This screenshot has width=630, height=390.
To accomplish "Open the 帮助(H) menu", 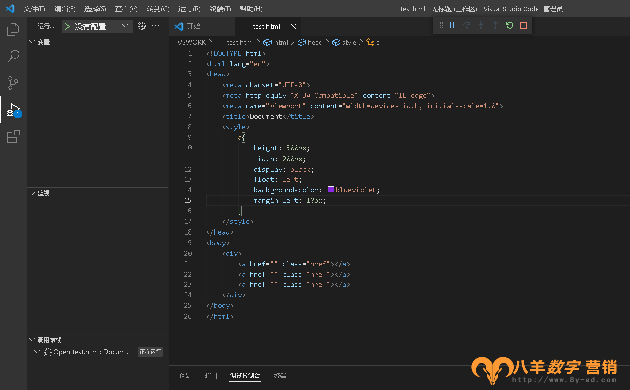I will tap(251, 9).
